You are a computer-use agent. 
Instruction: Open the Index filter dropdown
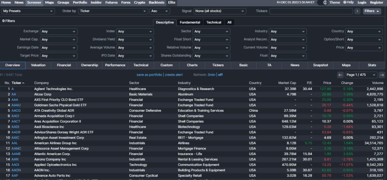135,31
